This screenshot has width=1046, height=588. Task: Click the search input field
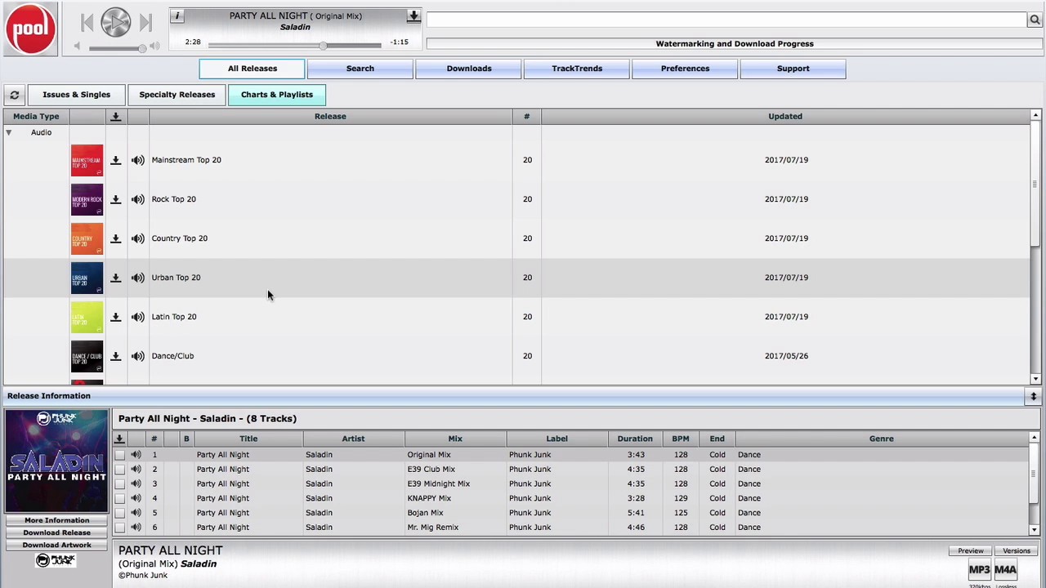tap(726, 20)
